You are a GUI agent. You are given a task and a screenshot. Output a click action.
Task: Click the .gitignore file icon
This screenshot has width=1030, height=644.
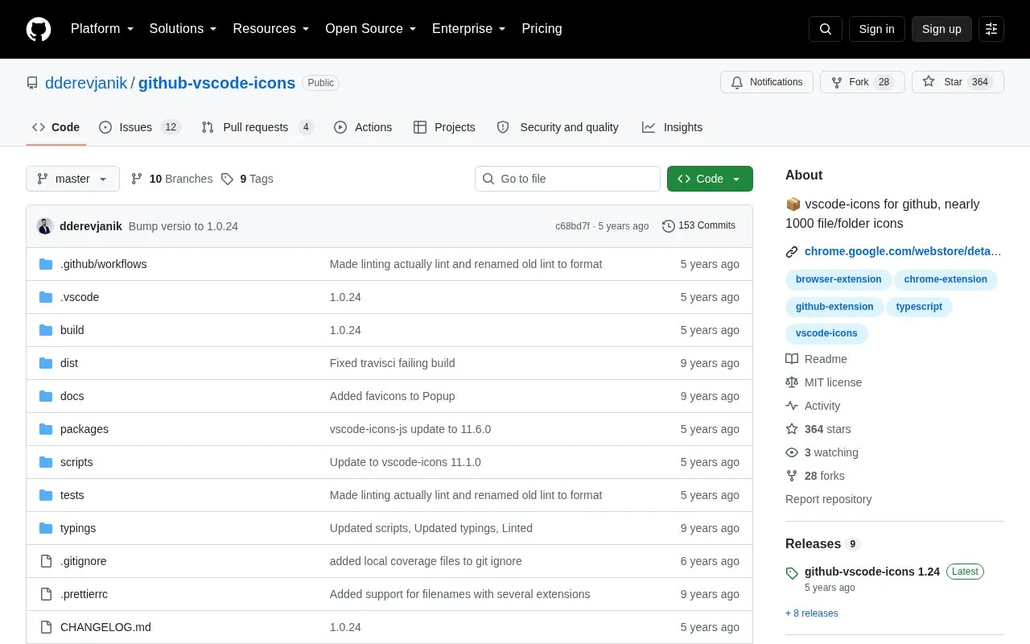[46, 561]
